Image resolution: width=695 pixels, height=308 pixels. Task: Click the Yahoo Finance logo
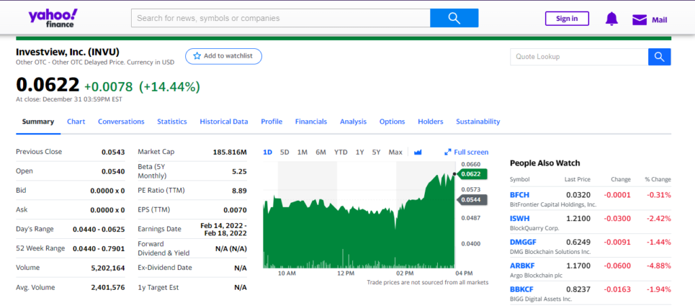(53, 18)
